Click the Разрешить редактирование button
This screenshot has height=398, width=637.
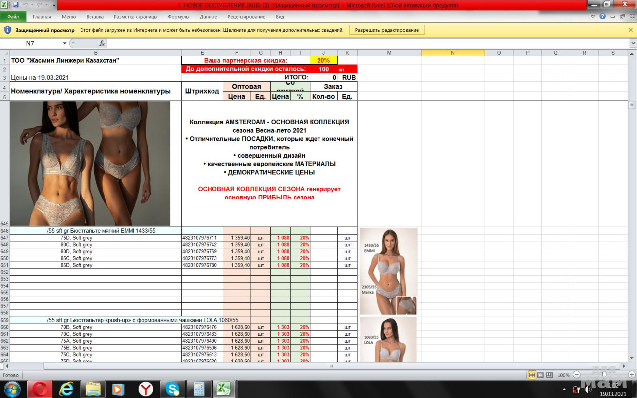(x=387, y=30)
